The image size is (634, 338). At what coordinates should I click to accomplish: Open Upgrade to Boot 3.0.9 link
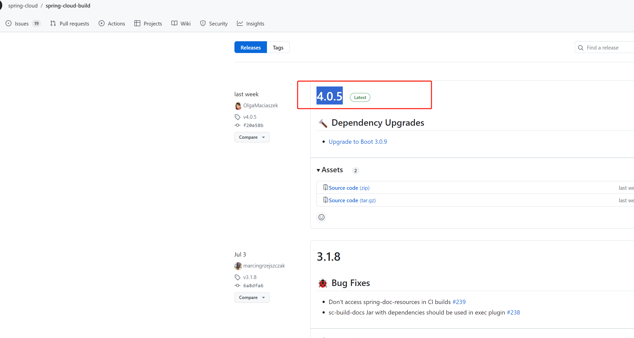(x=358, y=142)
